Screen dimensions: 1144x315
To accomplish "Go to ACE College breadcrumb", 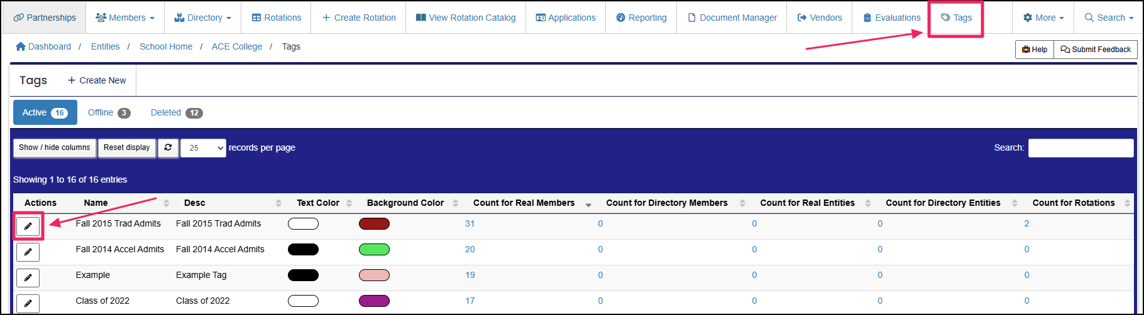I will pos(237,46).
